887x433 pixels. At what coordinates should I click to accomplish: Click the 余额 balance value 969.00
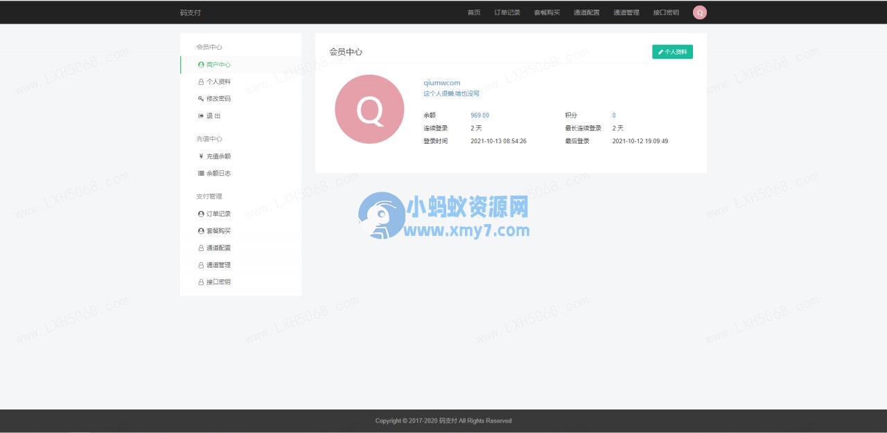pyautogui.click(x=478, y=115)
